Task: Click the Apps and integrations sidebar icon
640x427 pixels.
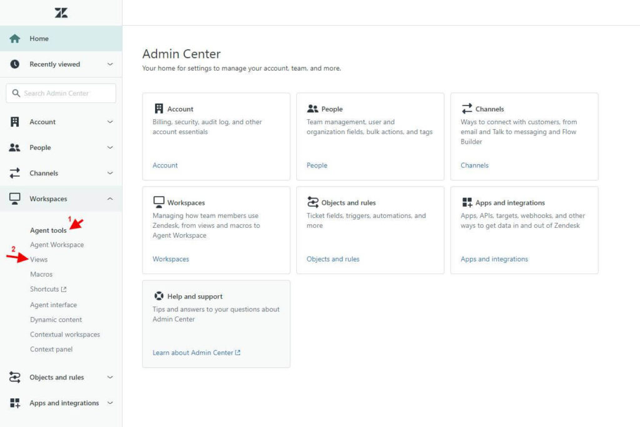Action: pos(15,403)
